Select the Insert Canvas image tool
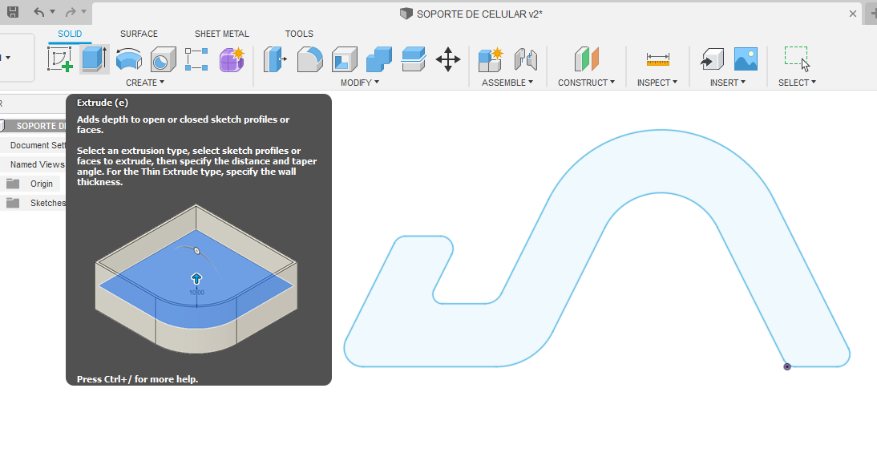The image size is (877, 465). (746, 59)
